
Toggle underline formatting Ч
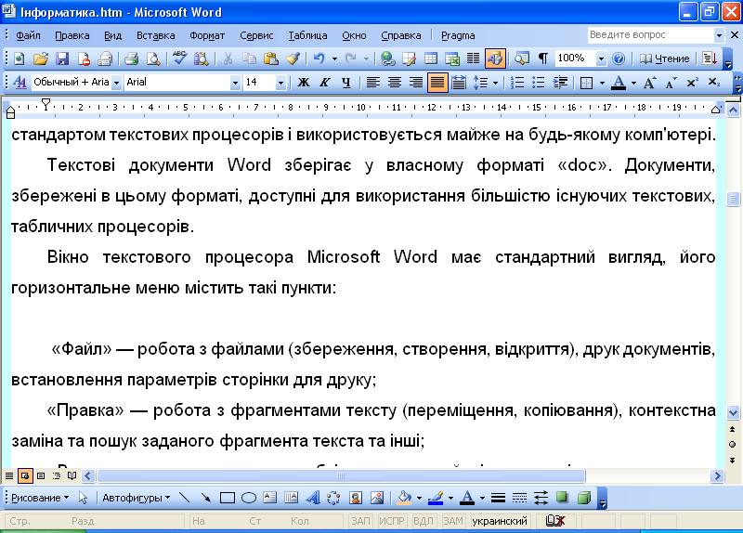346,83
